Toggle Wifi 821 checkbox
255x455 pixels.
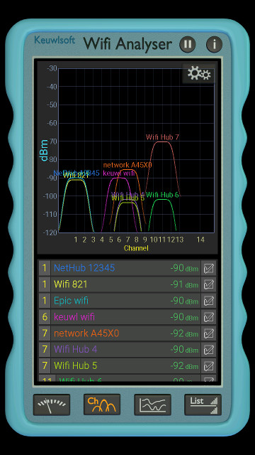pyautogui.click(x=209, y=284)
